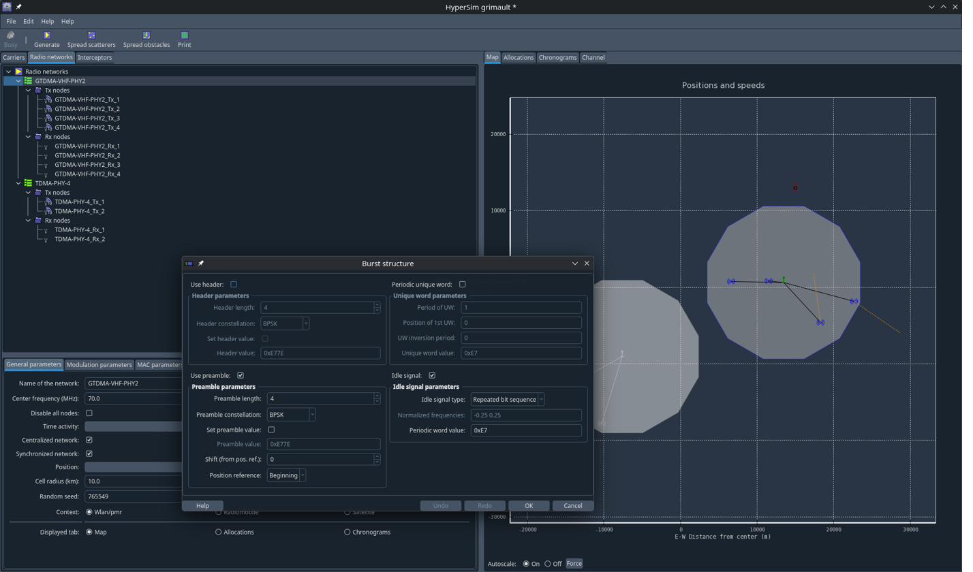Open the Preamble constellation dropdown

[291, 414]
